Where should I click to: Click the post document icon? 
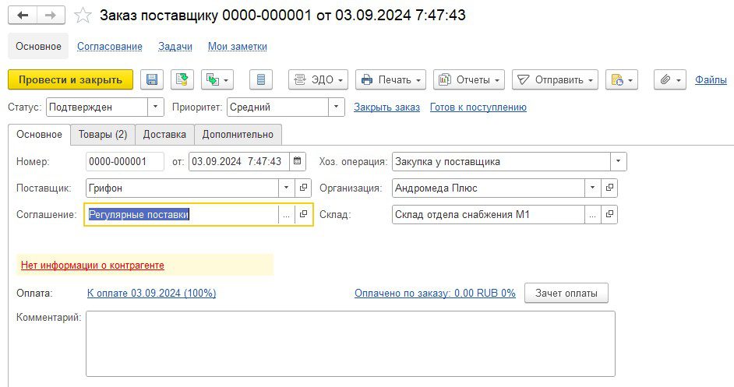pos(182,79)
